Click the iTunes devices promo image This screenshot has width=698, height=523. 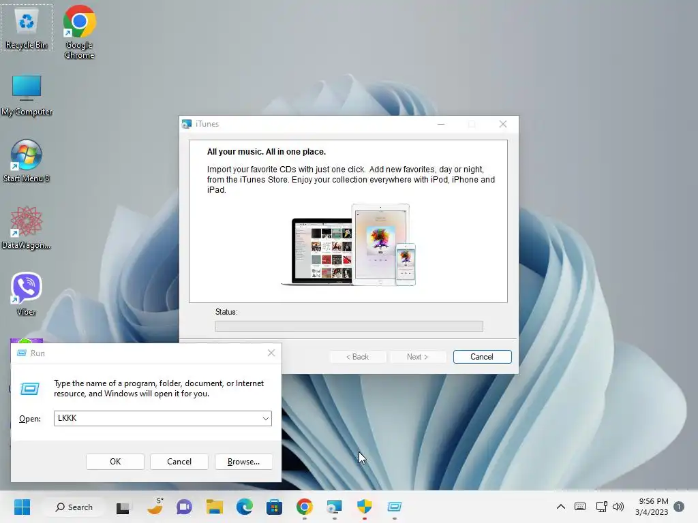point(348,244)
